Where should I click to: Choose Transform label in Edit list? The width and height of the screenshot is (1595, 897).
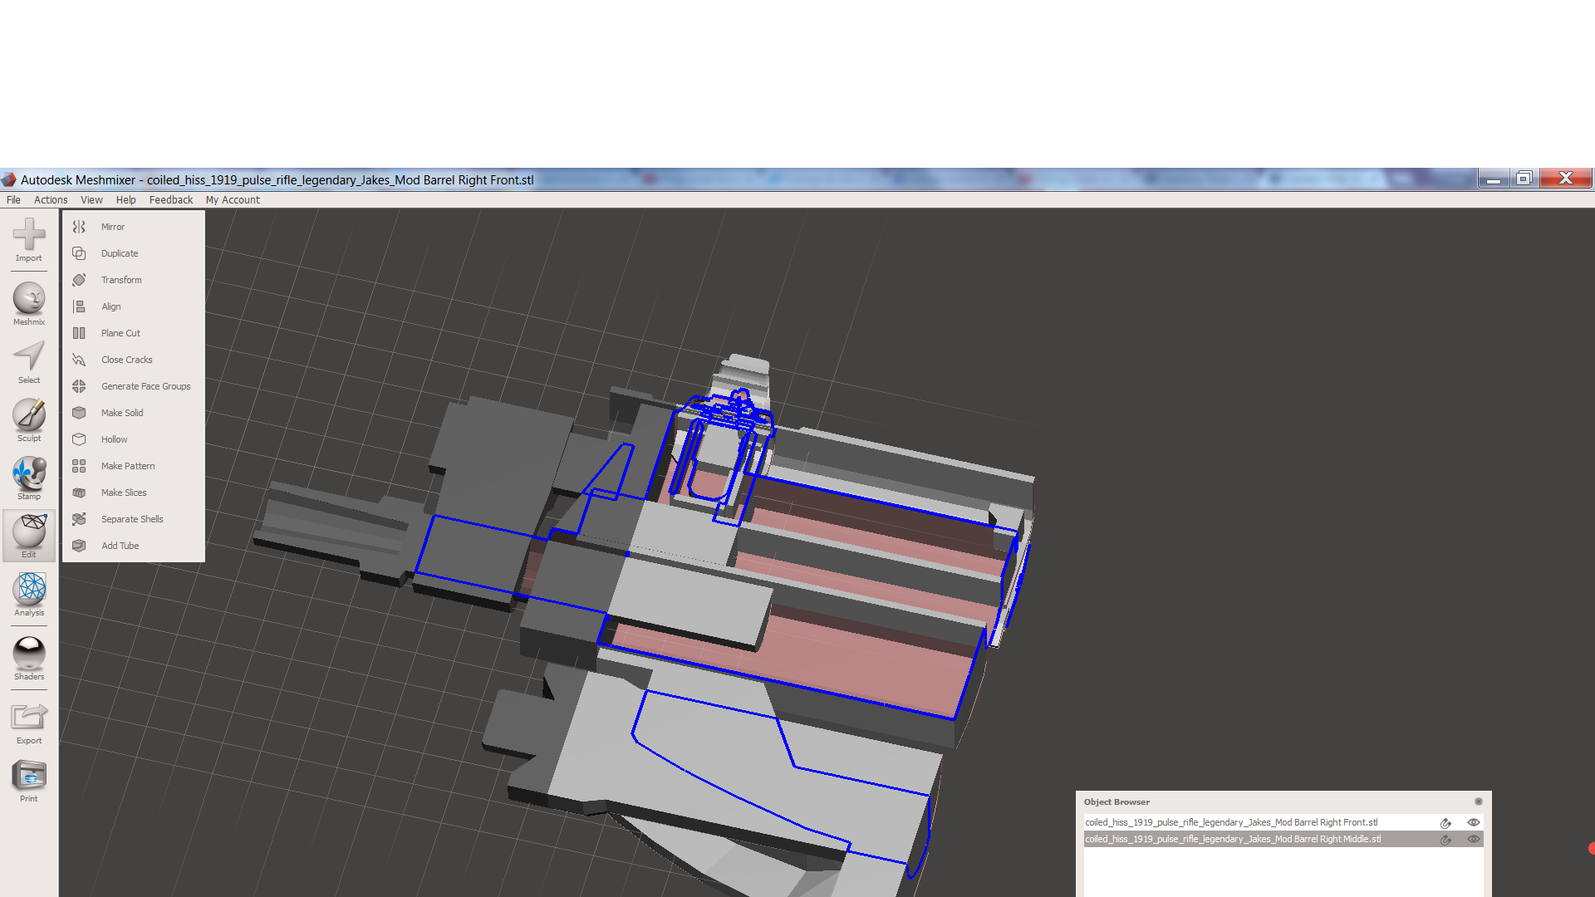point(121,280)
